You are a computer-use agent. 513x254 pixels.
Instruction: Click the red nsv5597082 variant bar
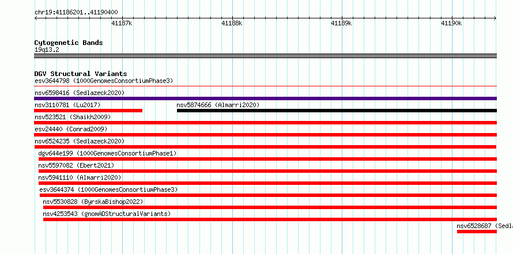click(267, 171)
